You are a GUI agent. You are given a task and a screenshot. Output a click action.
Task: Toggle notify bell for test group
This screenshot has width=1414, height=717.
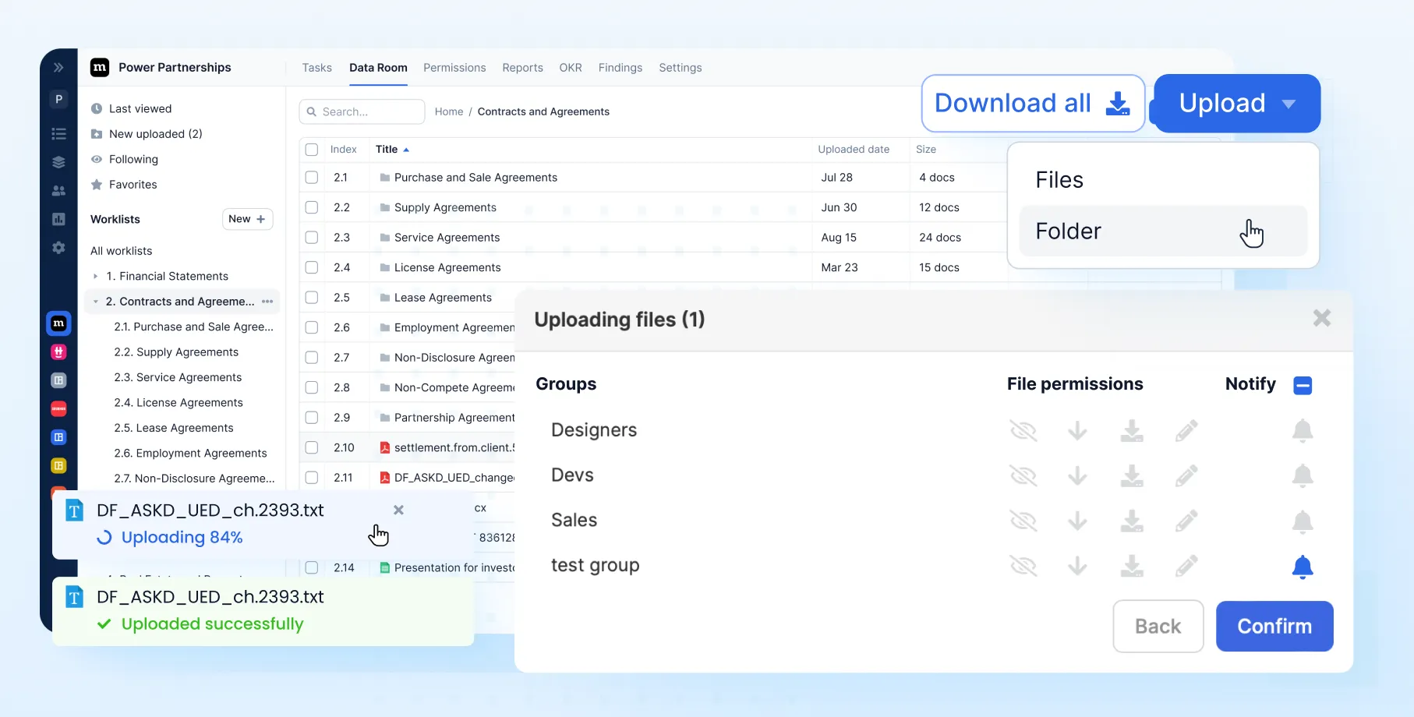[x=1303, y=567]
